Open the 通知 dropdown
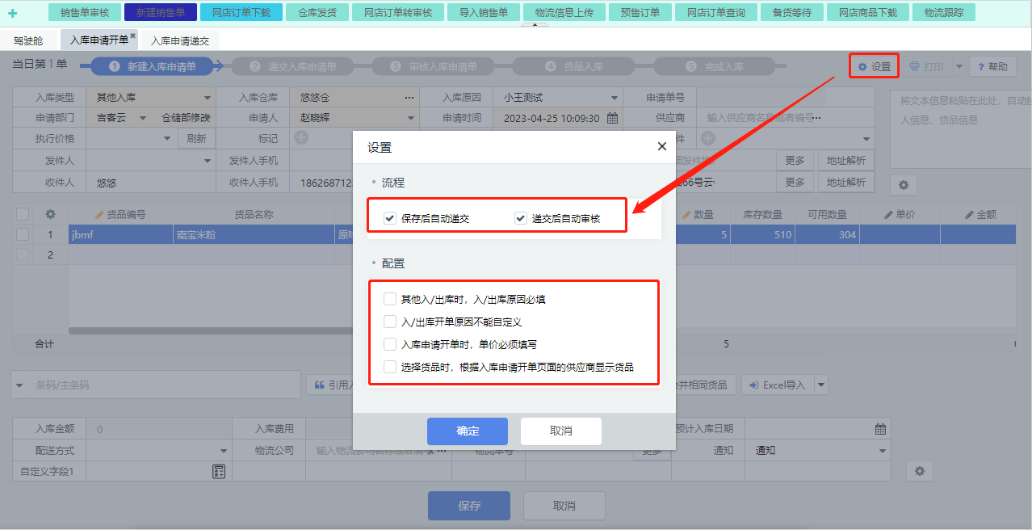This screenshot has width=1032, height=530. [882, 451]
